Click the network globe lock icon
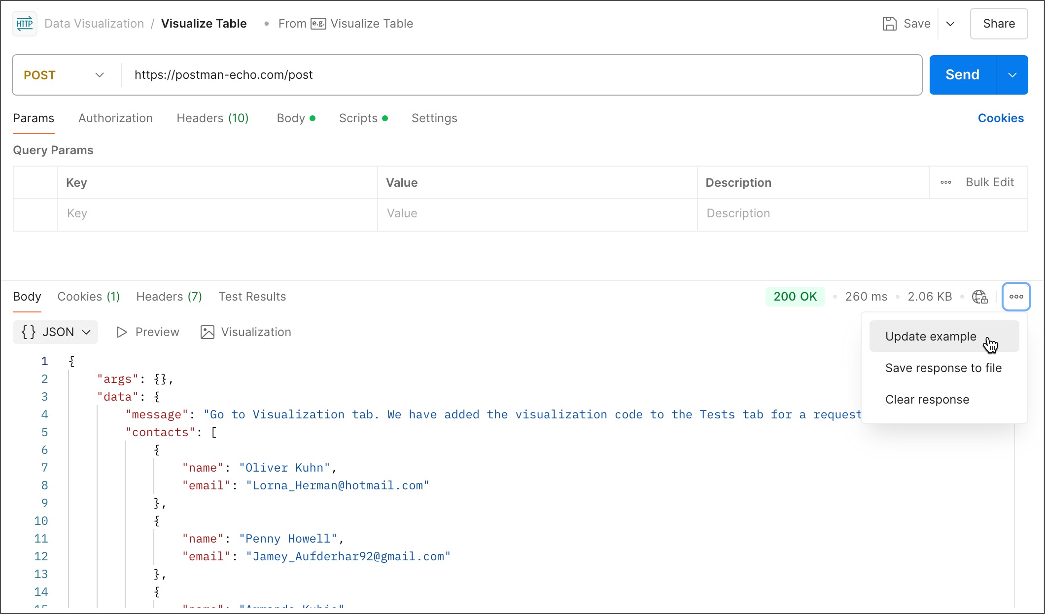Image resolution: width=1045 pixels, height=614 pixels. tap(979, 297)
